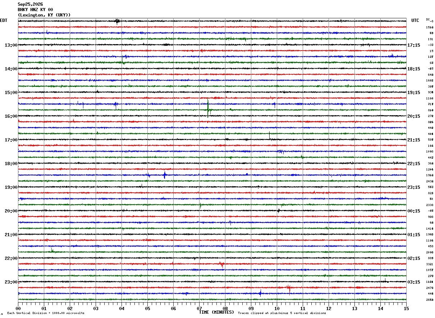The width and height of the screenshot is (435, 318).
Task: Click the minute 00 axis tick label
Action: pos(18,308)
